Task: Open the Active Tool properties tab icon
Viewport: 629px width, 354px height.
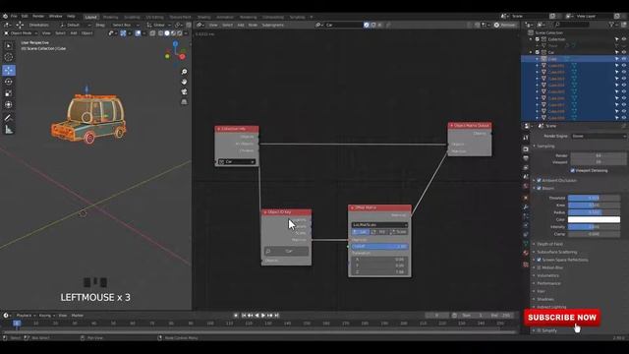Action: click(526, 138)
